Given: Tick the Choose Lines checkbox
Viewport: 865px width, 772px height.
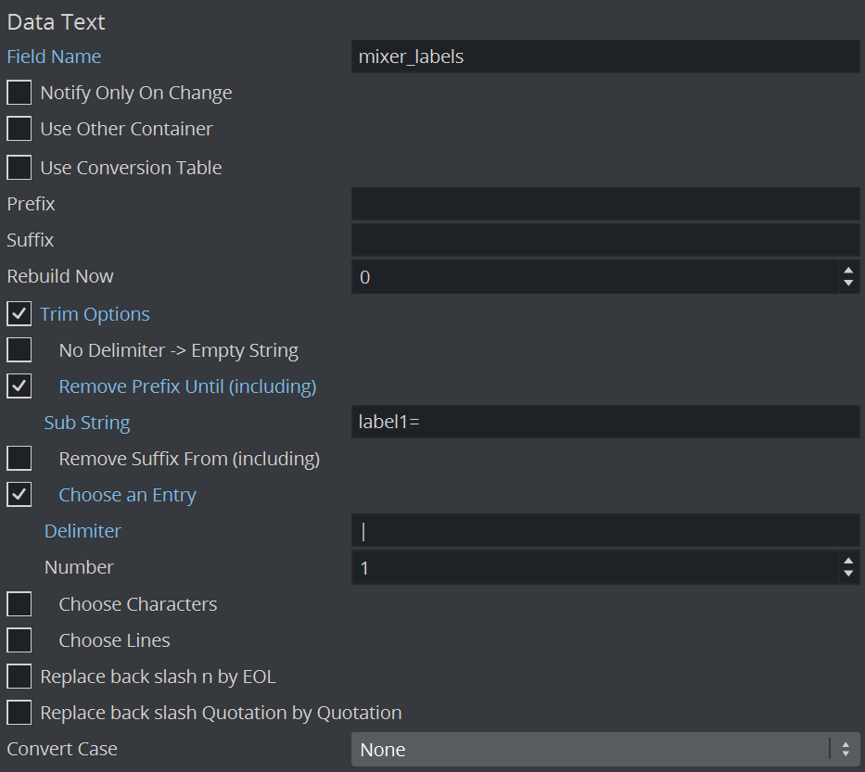Looking at the screenshot, I should pyautogui.click(x=19, y=640).
